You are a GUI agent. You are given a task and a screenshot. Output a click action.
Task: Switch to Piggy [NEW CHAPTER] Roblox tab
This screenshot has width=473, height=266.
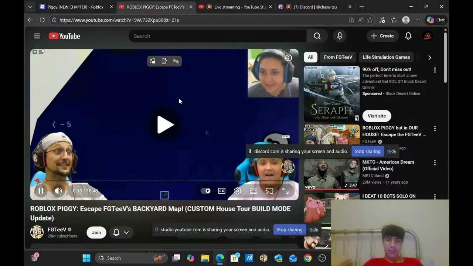click(75, 7)
